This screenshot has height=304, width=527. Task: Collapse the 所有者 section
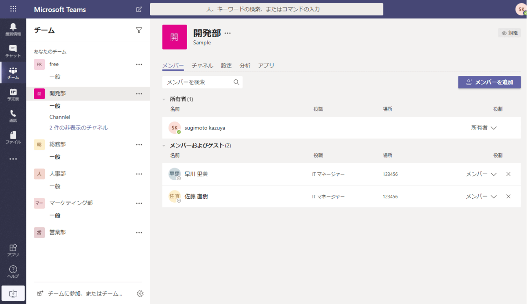164,99
